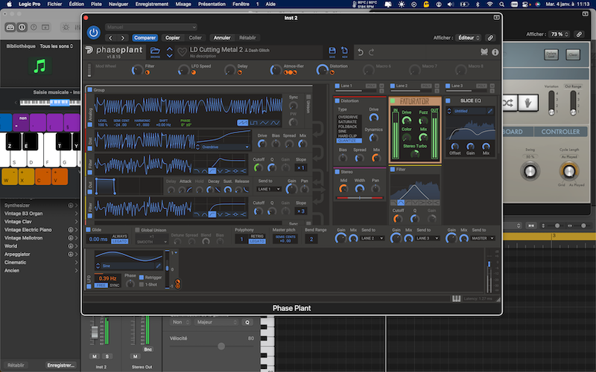
Task: Toggle the Glide enable checkbox
Action: click(x=89, y=230)
